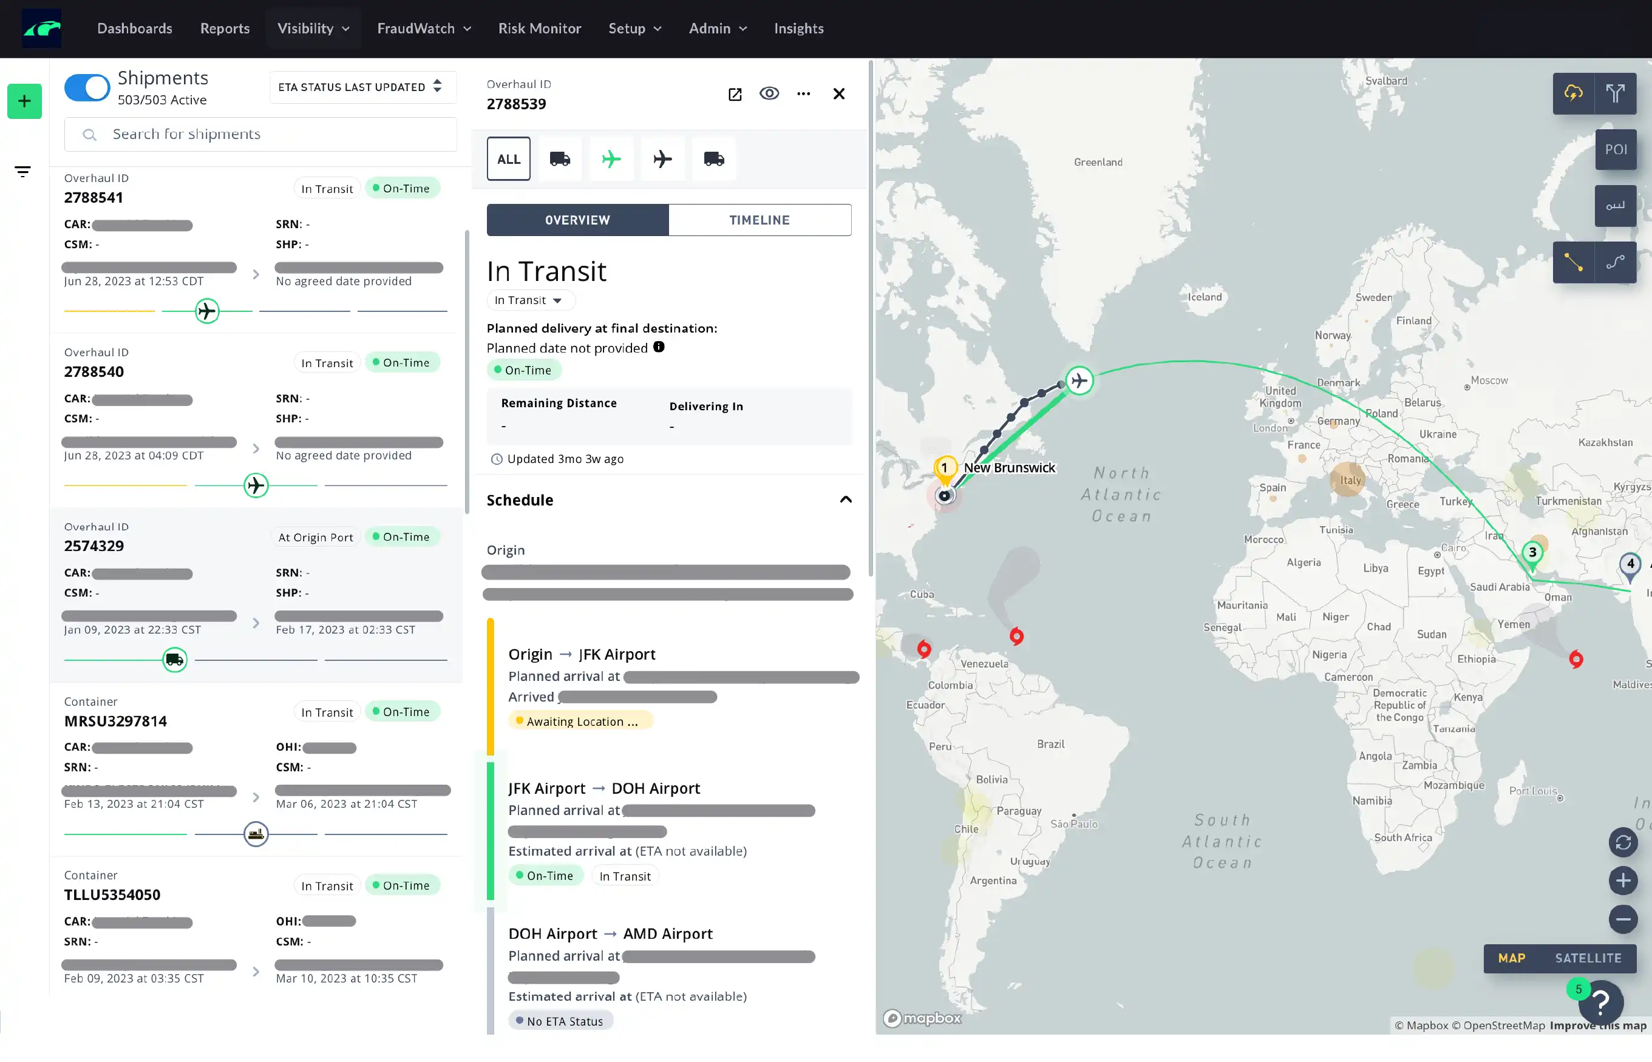Select the first truck leg filter

click(x=559, y=159)
